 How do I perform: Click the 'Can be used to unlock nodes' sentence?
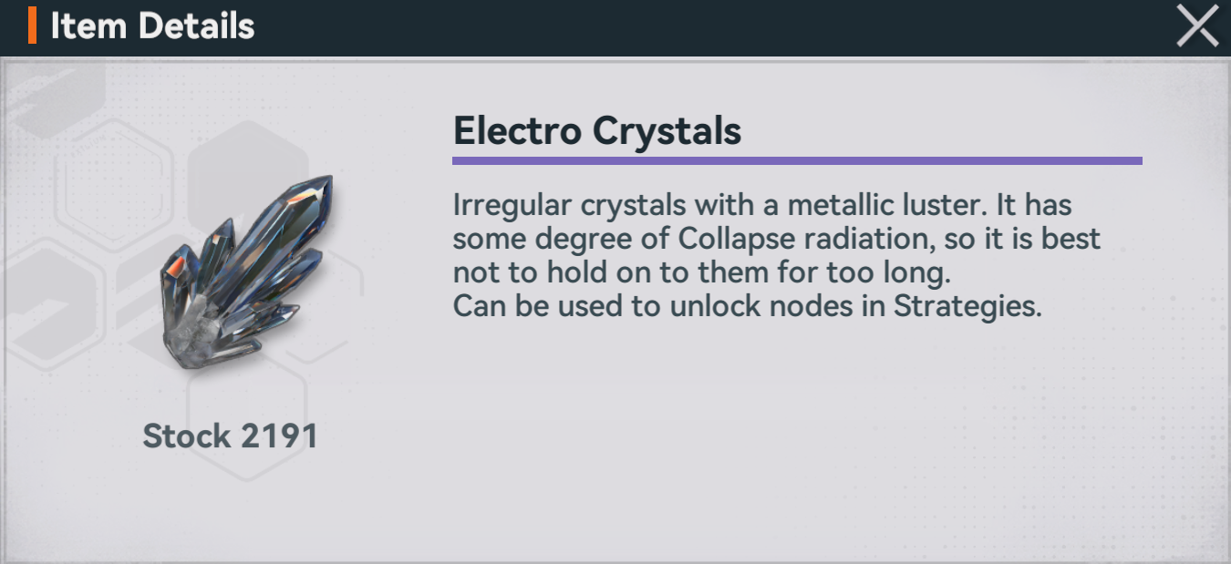747,306
